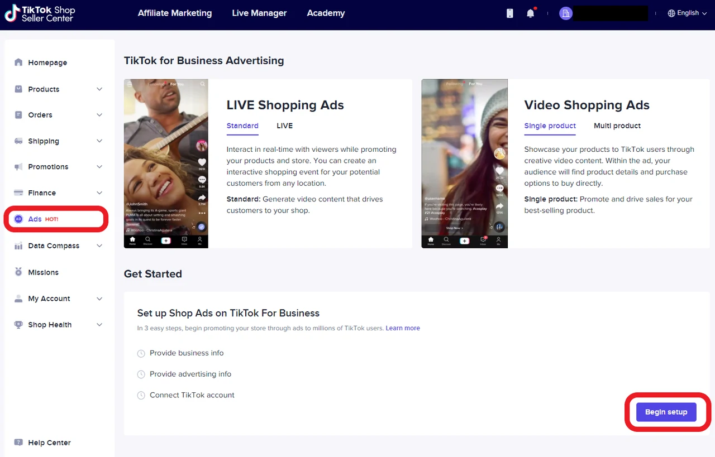This screenshot has height=457, width=715.
Task: Click the Video Shopping Ads preview image
Action: click(464, 163)
